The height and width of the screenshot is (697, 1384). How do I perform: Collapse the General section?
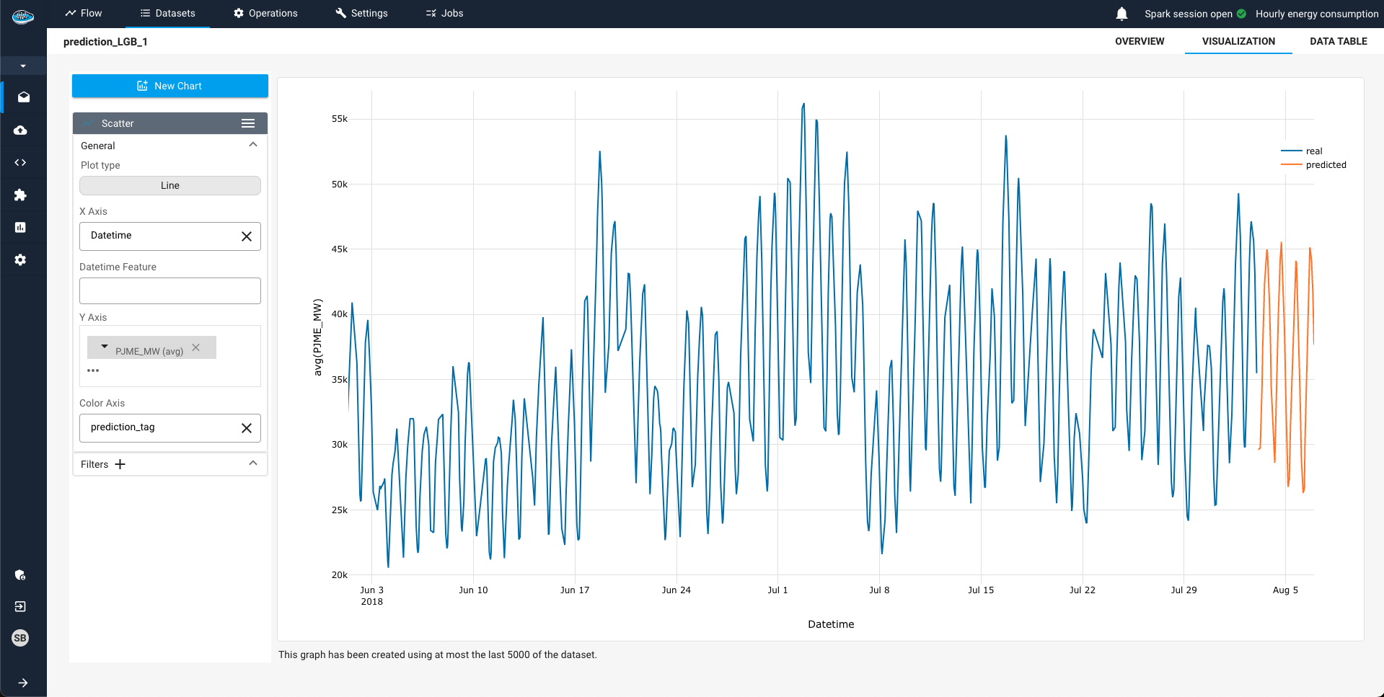tap(253, 144)
